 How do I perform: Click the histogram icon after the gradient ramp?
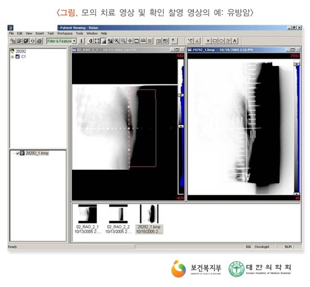click(110, 41)
